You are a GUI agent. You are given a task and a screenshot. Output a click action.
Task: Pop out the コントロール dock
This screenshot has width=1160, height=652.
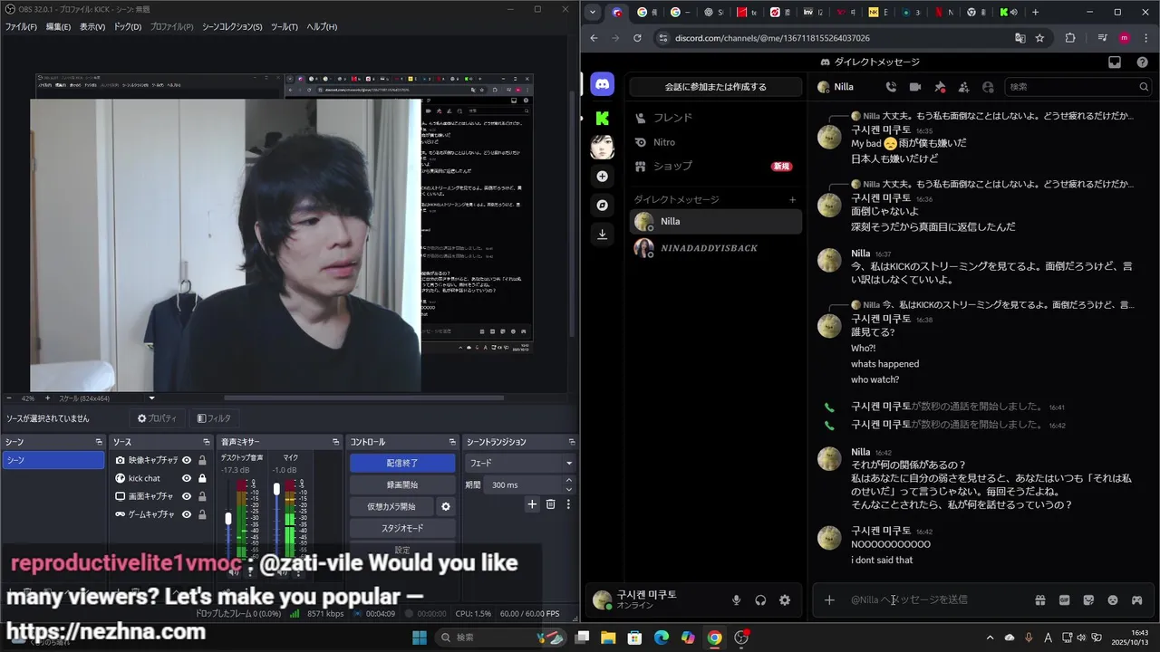(x=452, y=442)
